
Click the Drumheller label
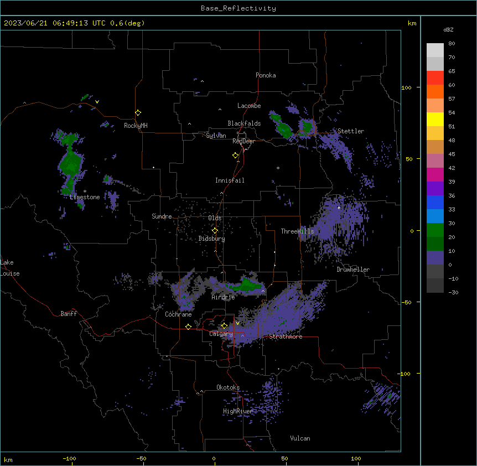[353, 270]
